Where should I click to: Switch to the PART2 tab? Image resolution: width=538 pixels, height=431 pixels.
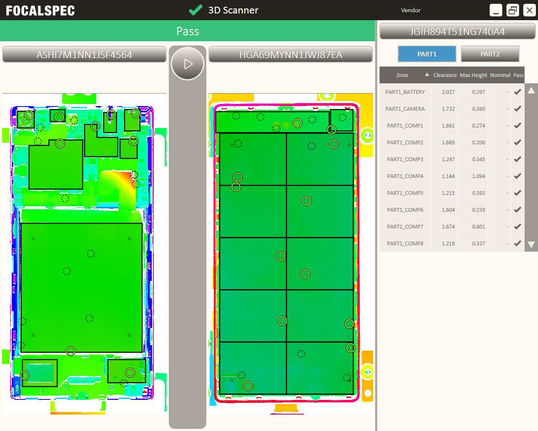tap(490, 54)
